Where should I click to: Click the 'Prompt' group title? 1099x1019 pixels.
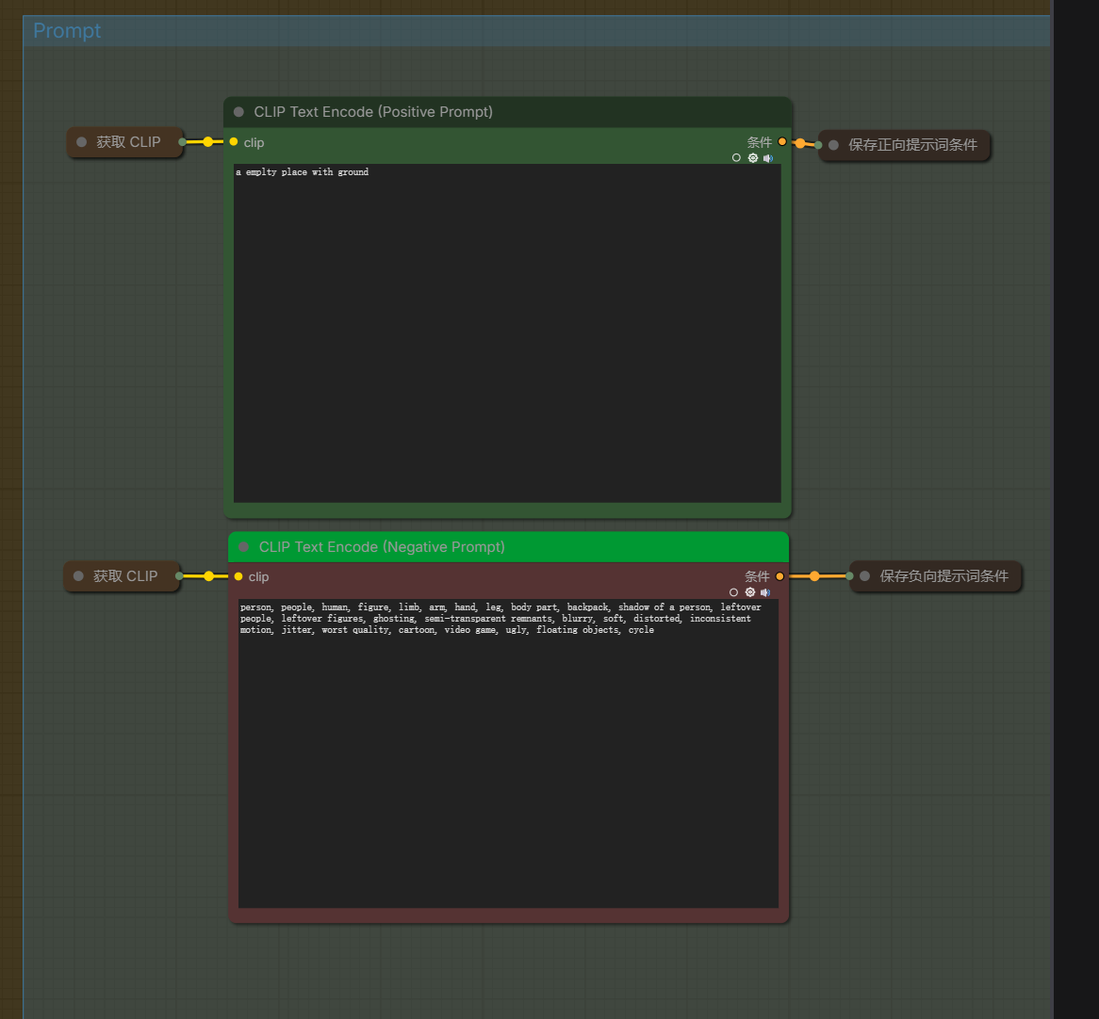click(x=67, y=31)
